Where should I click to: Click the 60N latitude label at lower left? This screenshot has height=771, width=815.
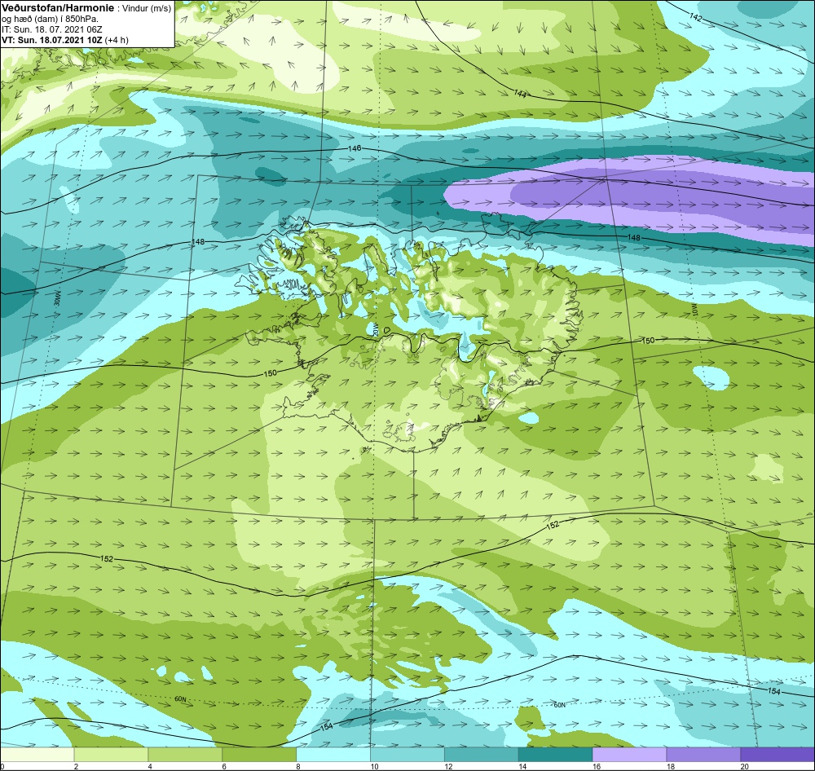180,699
